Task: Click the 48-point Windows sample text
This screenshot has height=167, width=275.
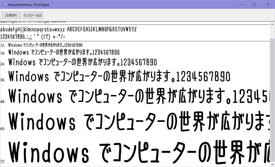Action: 139,96
